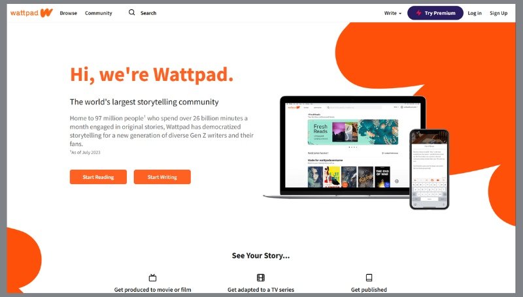Click the Start Reading button

[x=98, y=177]
